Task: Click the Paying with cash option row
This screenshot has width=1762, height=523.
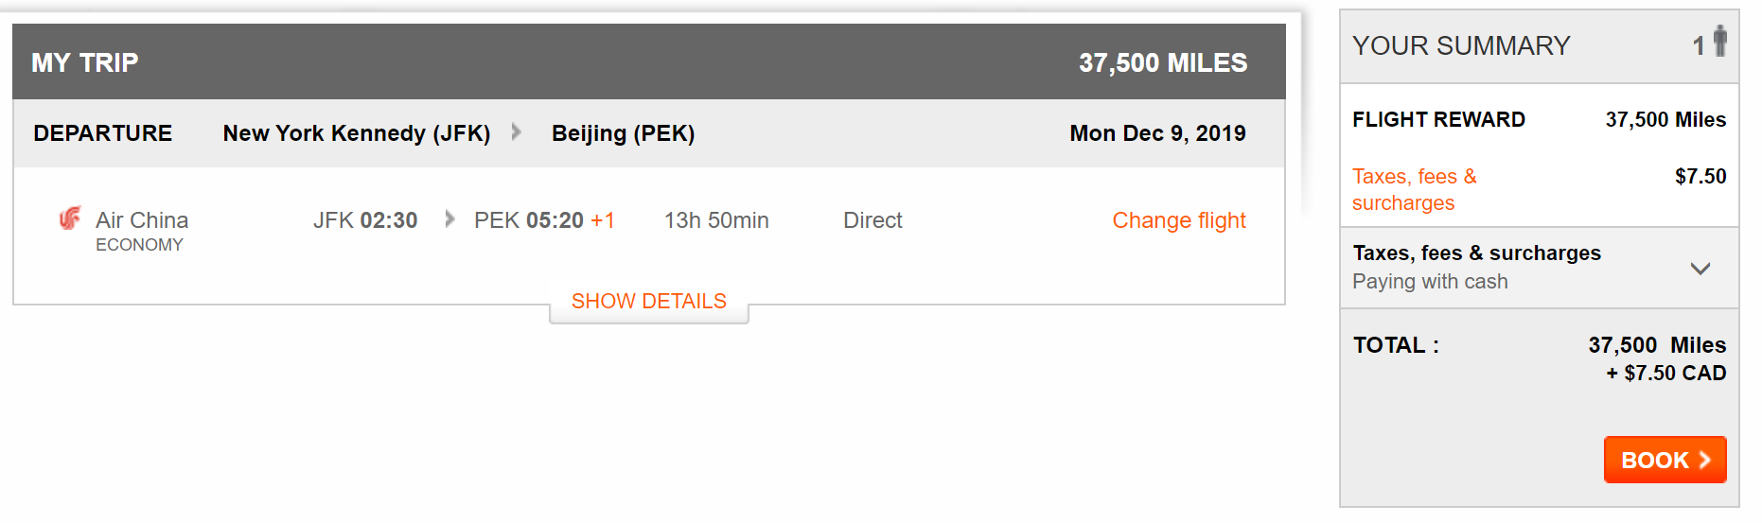Action: (1540, 268)
